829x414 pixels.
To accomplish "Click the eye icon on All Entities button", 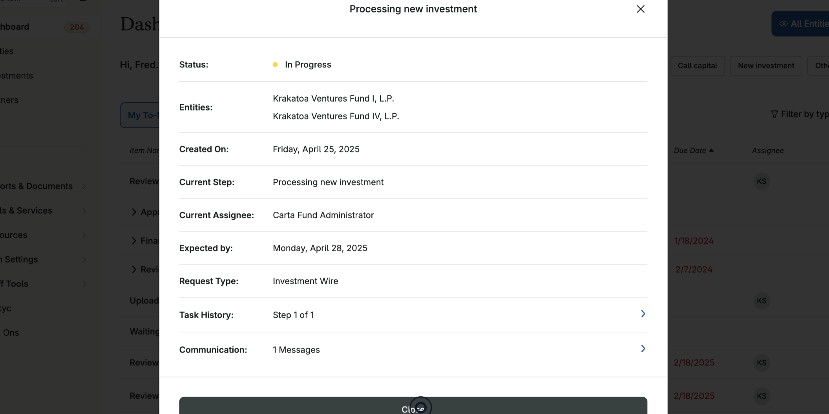I will pyautogui.click(x=785, y=24).
